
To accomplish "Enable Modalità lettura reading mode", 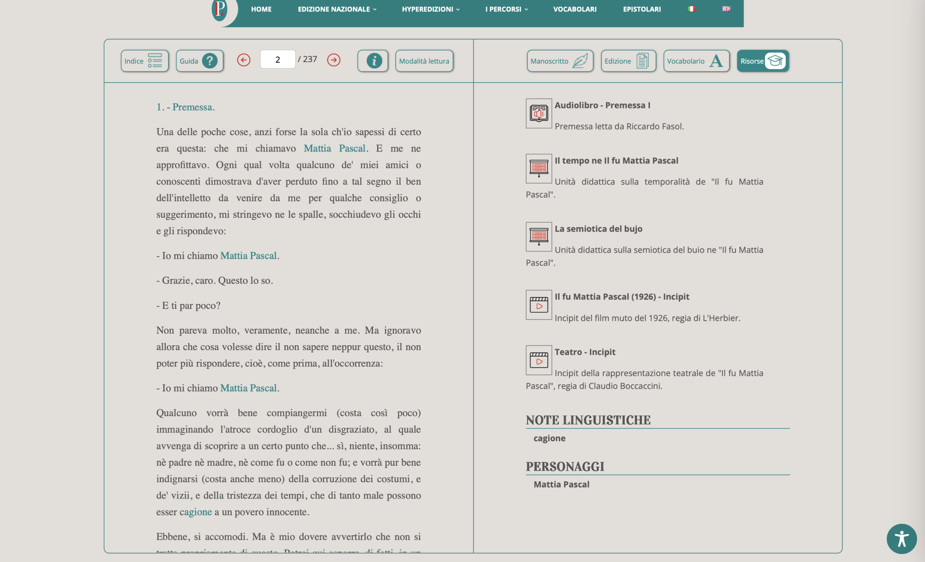I will (424, 61).
